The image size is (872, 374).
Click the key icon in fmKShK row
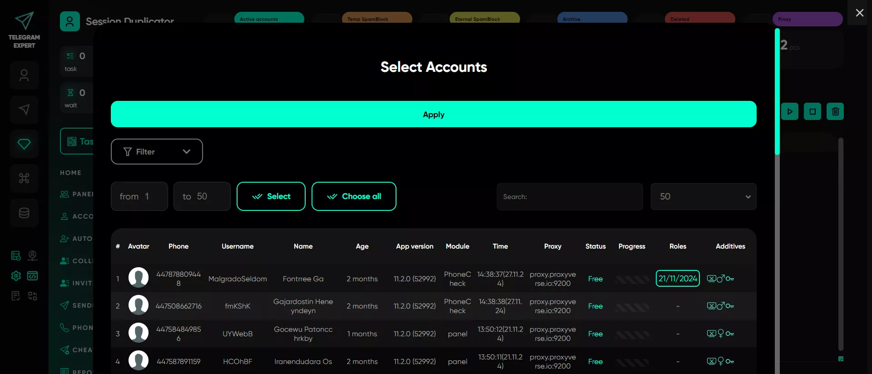tap(730, 306)
